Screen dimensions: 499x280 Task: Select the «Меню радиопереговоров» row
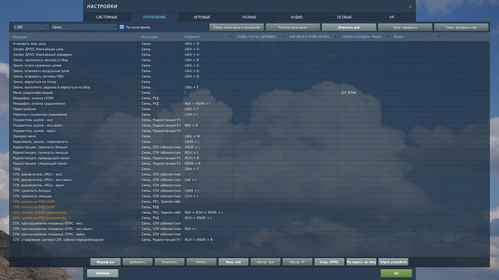(249, 93)
